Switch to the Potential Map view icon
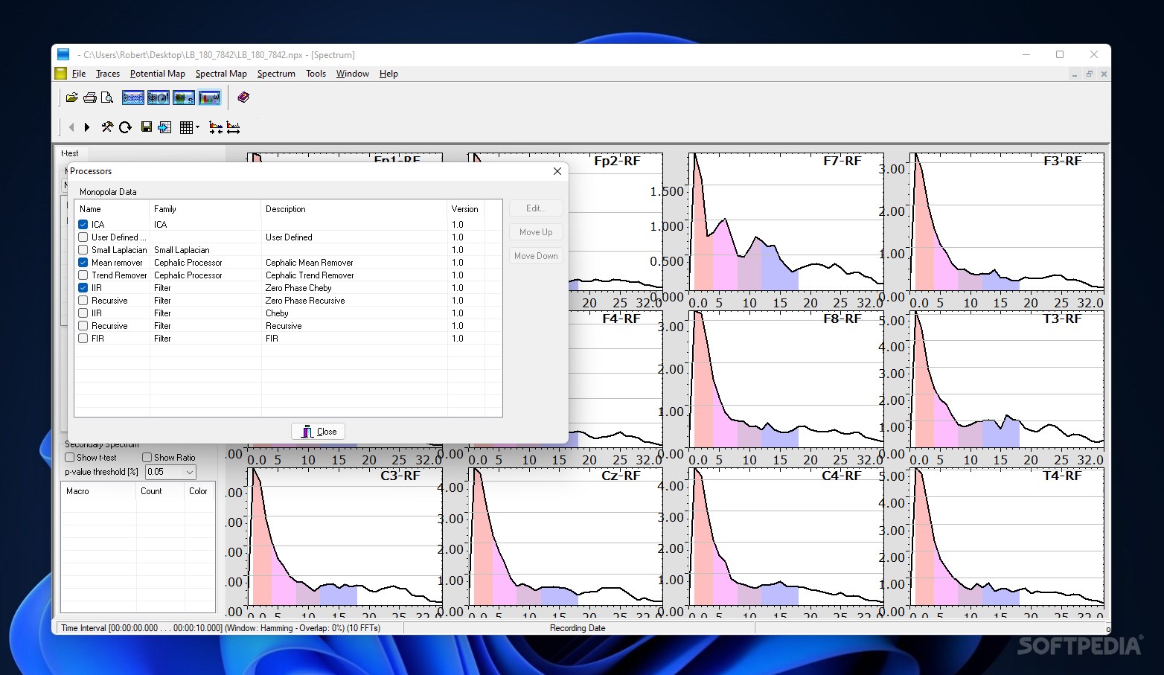Image resolution: width=1164 pixels, height=675 pixels. click(159, 97)
